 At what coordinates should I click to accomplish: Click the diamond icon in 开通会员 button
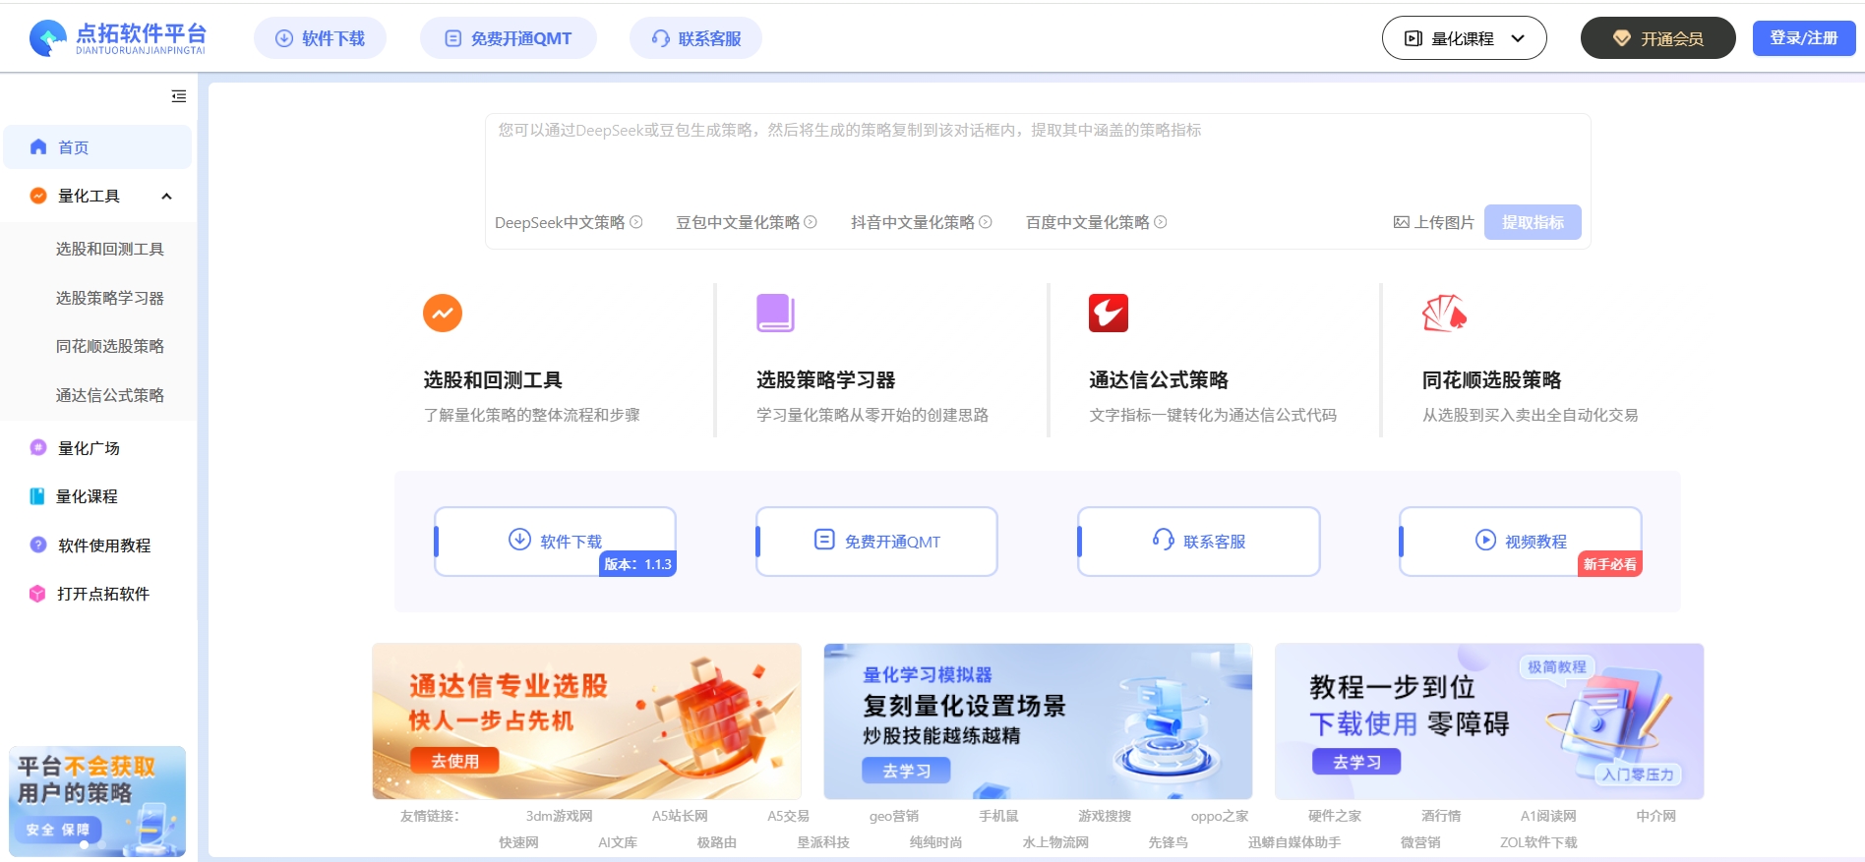(1622, 38)
